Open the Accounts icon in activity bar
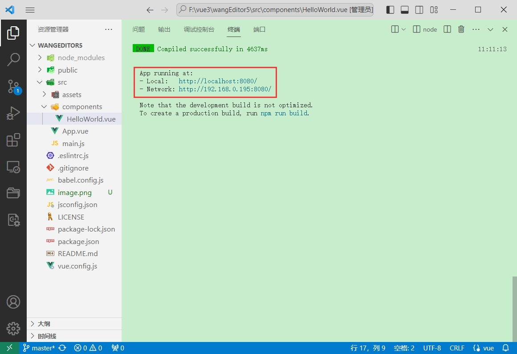 pos(14,301)
